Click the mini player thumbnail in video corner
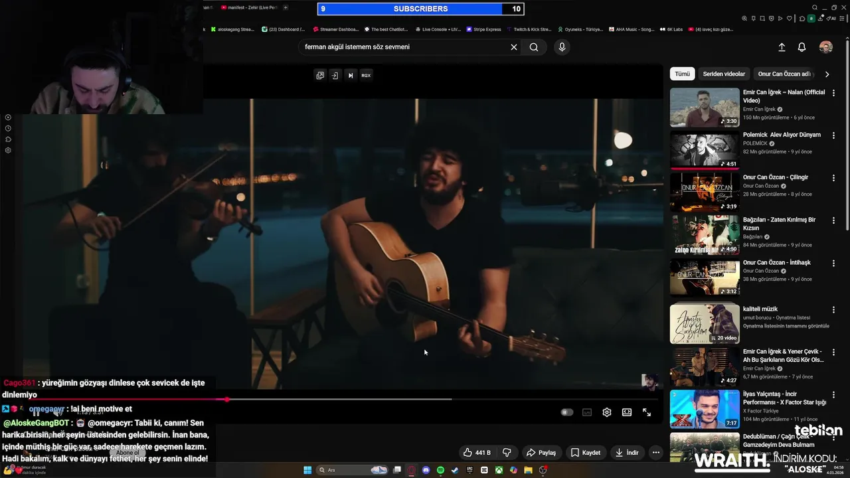This screenshot has width=850, height=478. click(x=649, y=382)
